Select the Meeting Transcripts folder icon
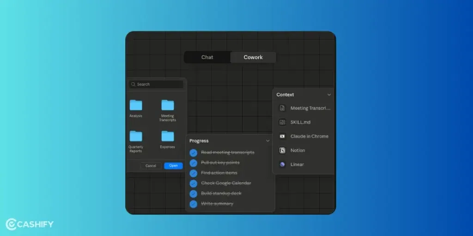Image resolution: width=473 pixels, height=236 pixels. (167, 105)
